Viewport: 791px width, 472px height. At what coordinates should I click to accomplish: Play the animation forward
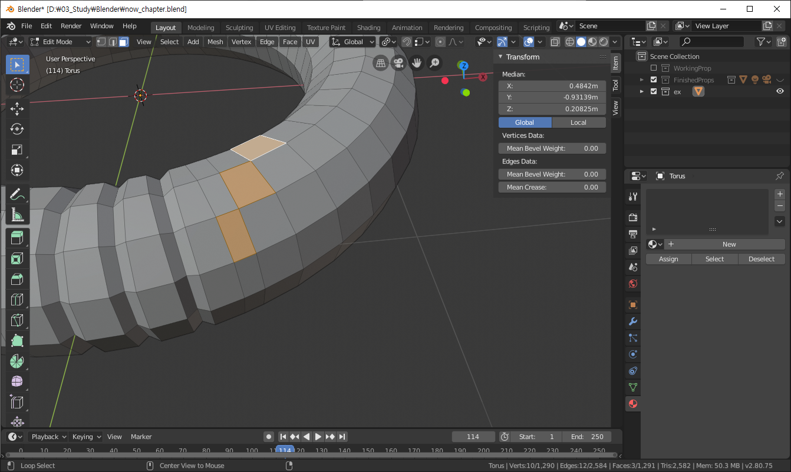318,437
